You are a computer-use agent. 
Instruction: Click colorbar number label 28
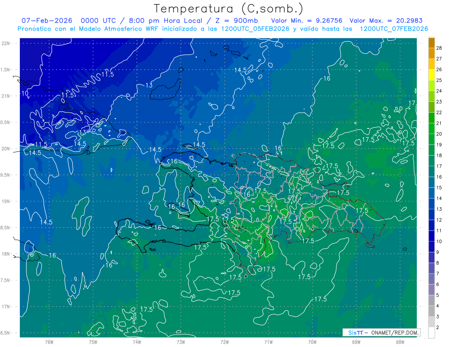pyautogui.click(x=439, y=48)
